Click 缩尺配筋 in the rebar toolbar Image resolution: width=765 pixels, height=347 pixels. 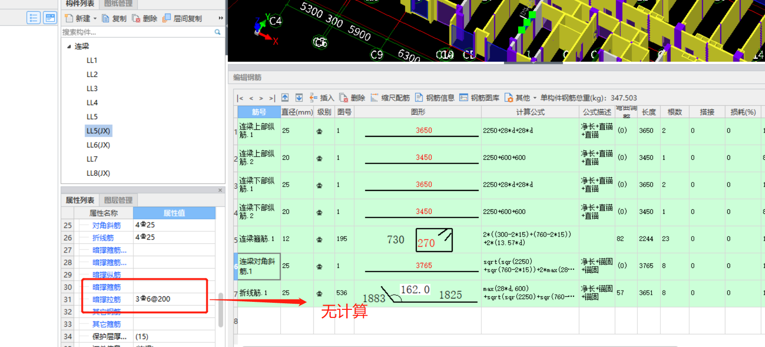[390, 98]
